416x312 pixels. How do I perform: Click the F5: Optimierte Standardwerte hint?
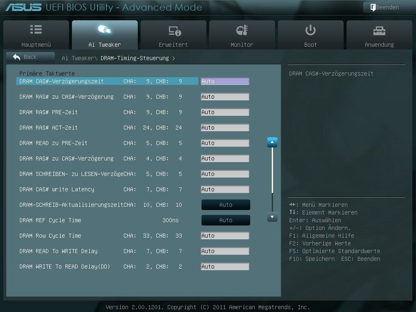pos(335,251)
